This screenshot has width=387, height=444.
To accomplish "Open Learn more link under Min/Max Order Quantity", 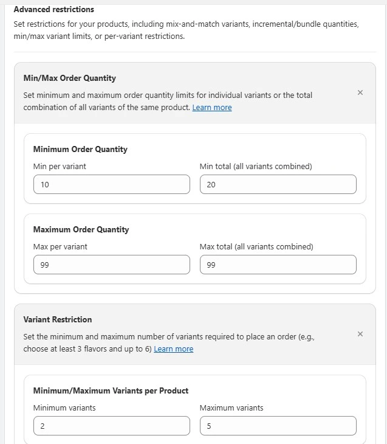I will 212,108.
